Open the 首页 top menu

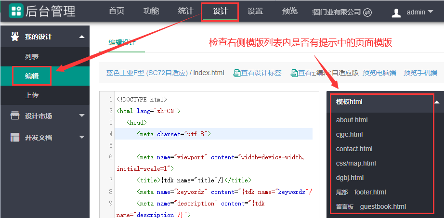coord(117,12)
